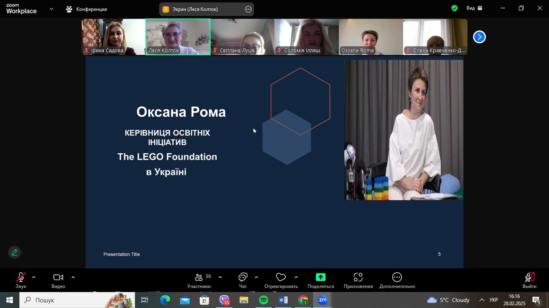Open Zoom Workplace dropdown chevron
Viewport: 549px width, 308px height.
pyautogui.click(x=51, y=9)
